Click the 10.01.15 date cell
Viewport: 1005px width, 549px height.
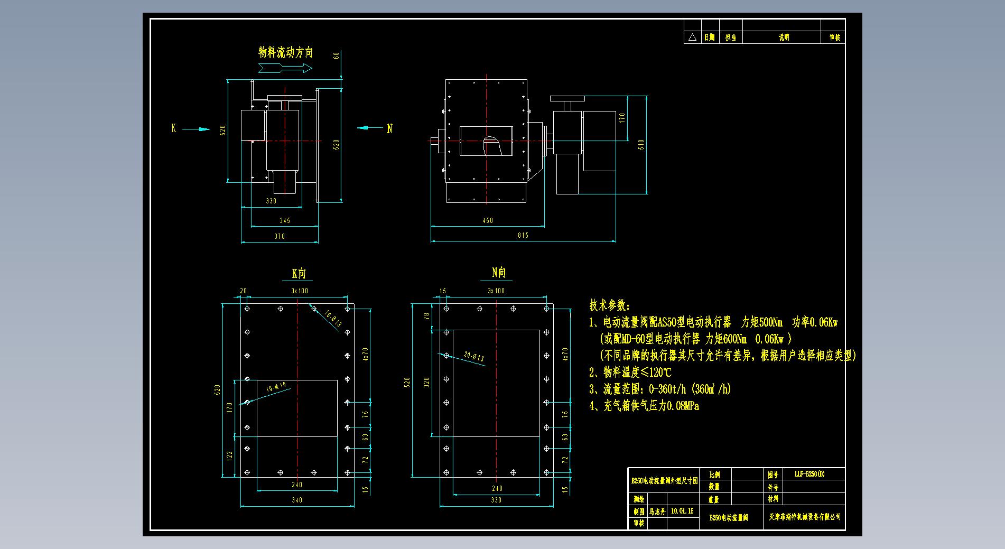[682, 511]
